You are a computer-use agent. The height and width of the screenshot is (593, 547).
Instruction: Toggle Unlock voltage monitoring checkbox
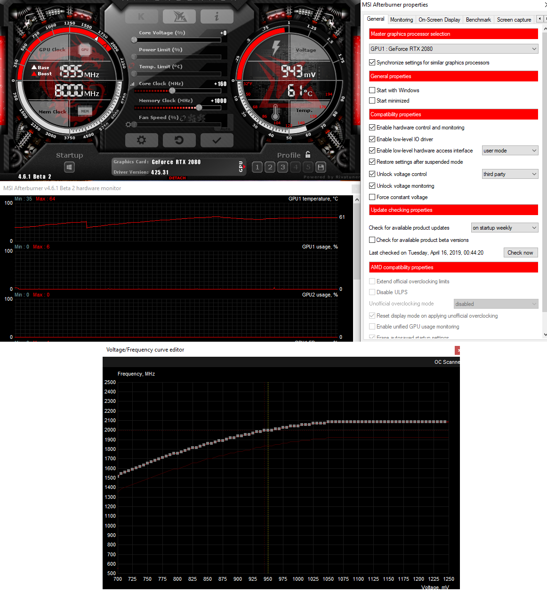(x=372, y=186)
